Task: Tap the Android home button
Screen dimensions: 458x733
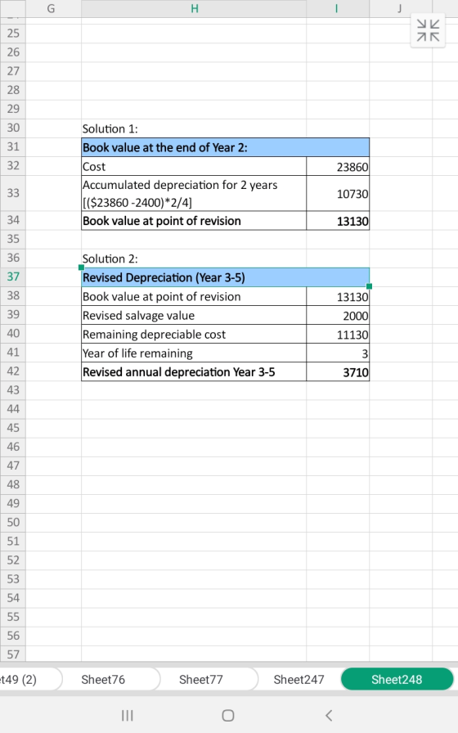Action: tap(228, 715)
